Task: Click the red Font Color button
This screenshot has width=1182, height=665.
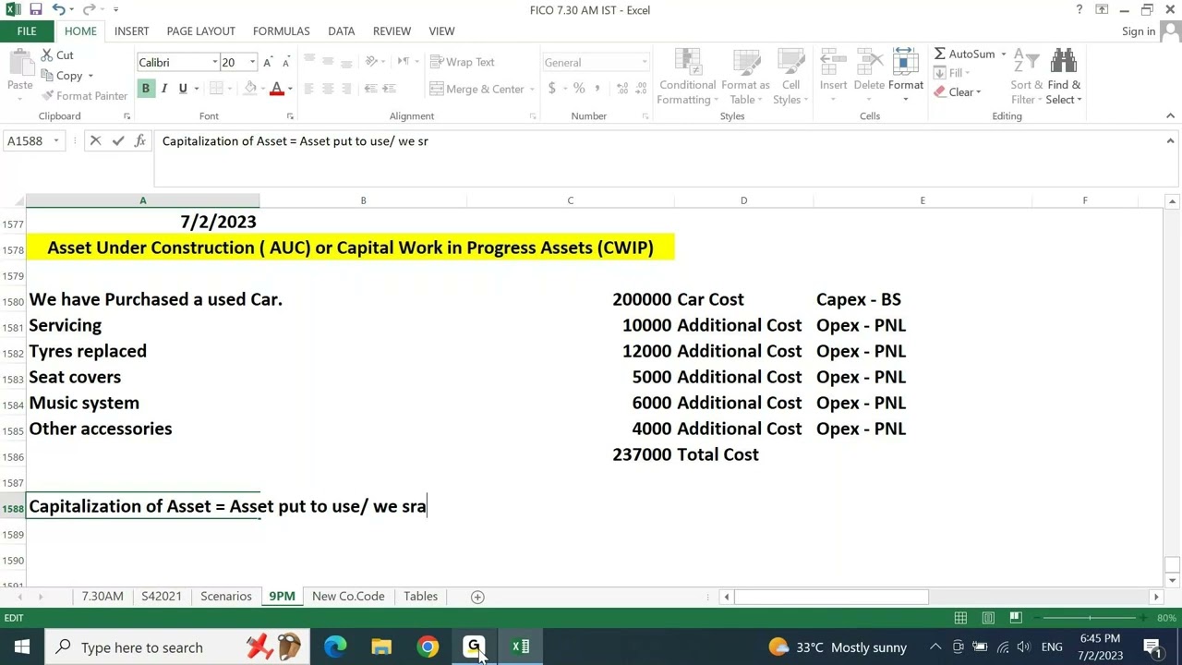Action: pyautogui.click(x=276, y=89)
